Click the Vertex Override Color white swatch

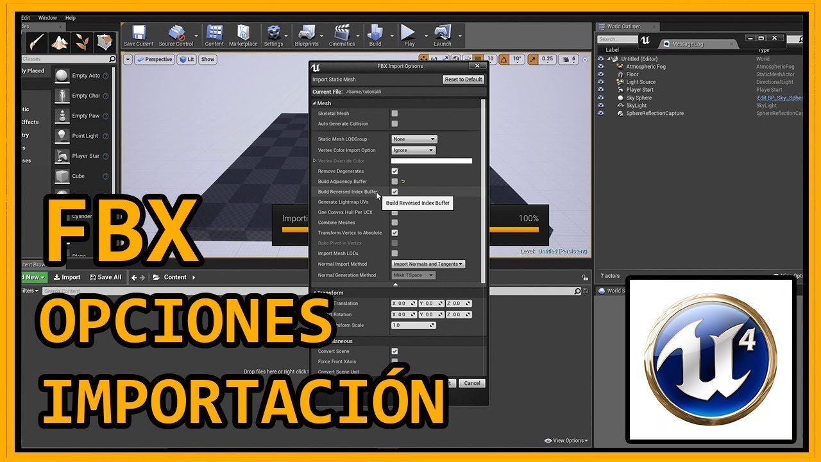point(432,161)
